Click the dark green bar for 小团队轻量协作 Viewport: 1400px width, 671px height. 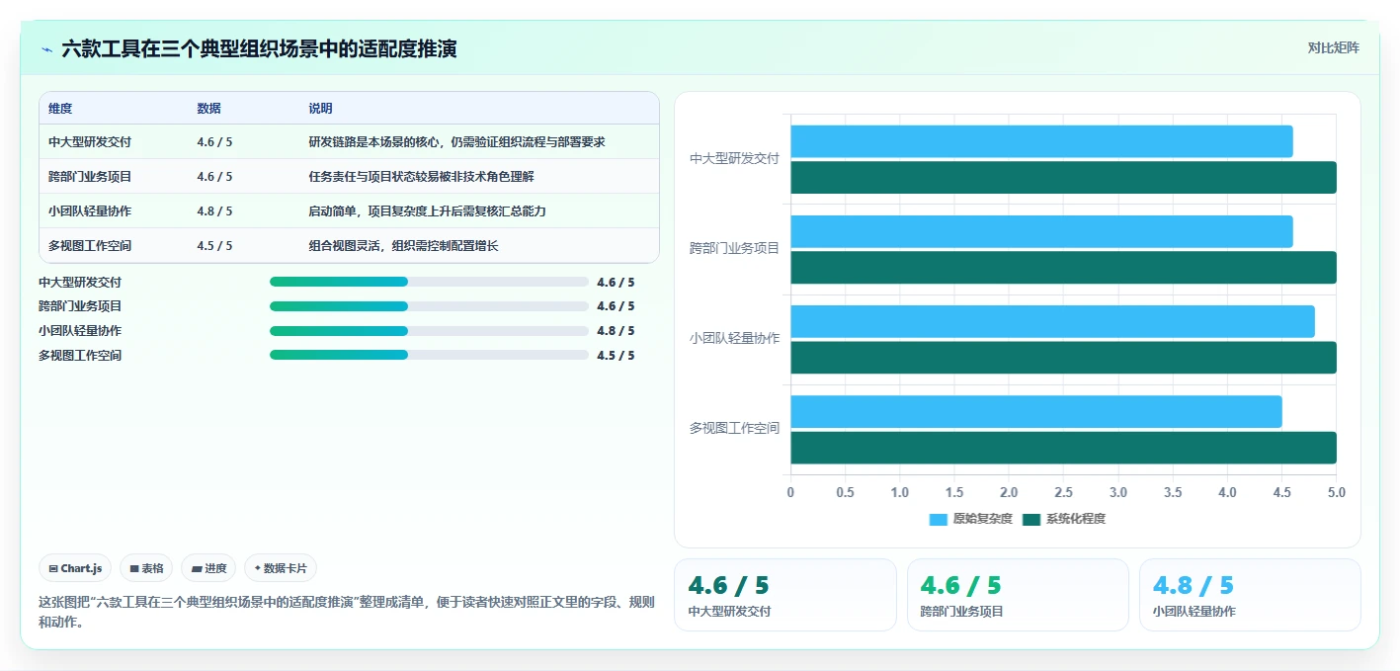(1063, 358)
